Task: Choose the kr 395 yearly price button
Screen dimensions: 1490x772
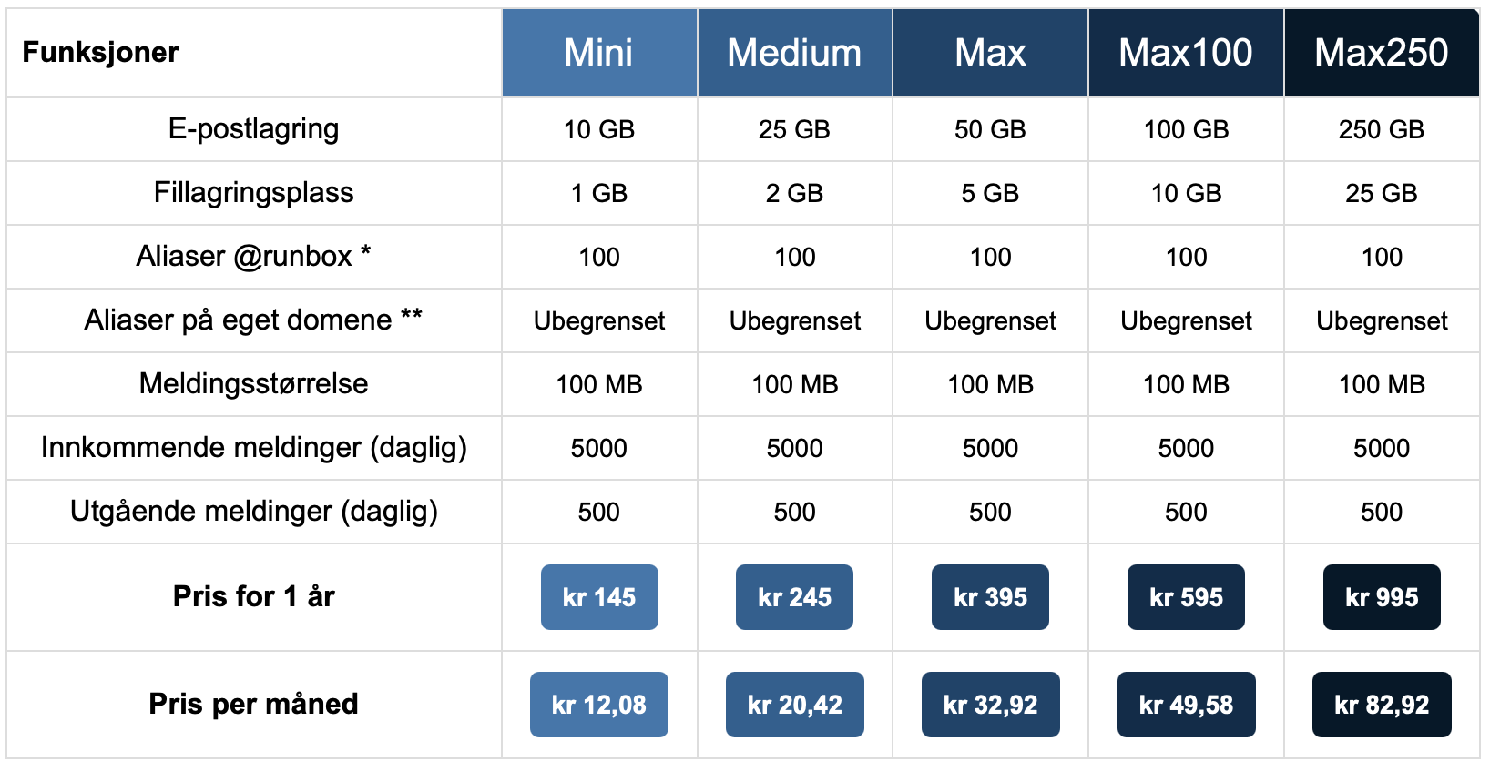Action: coord(990,597)
